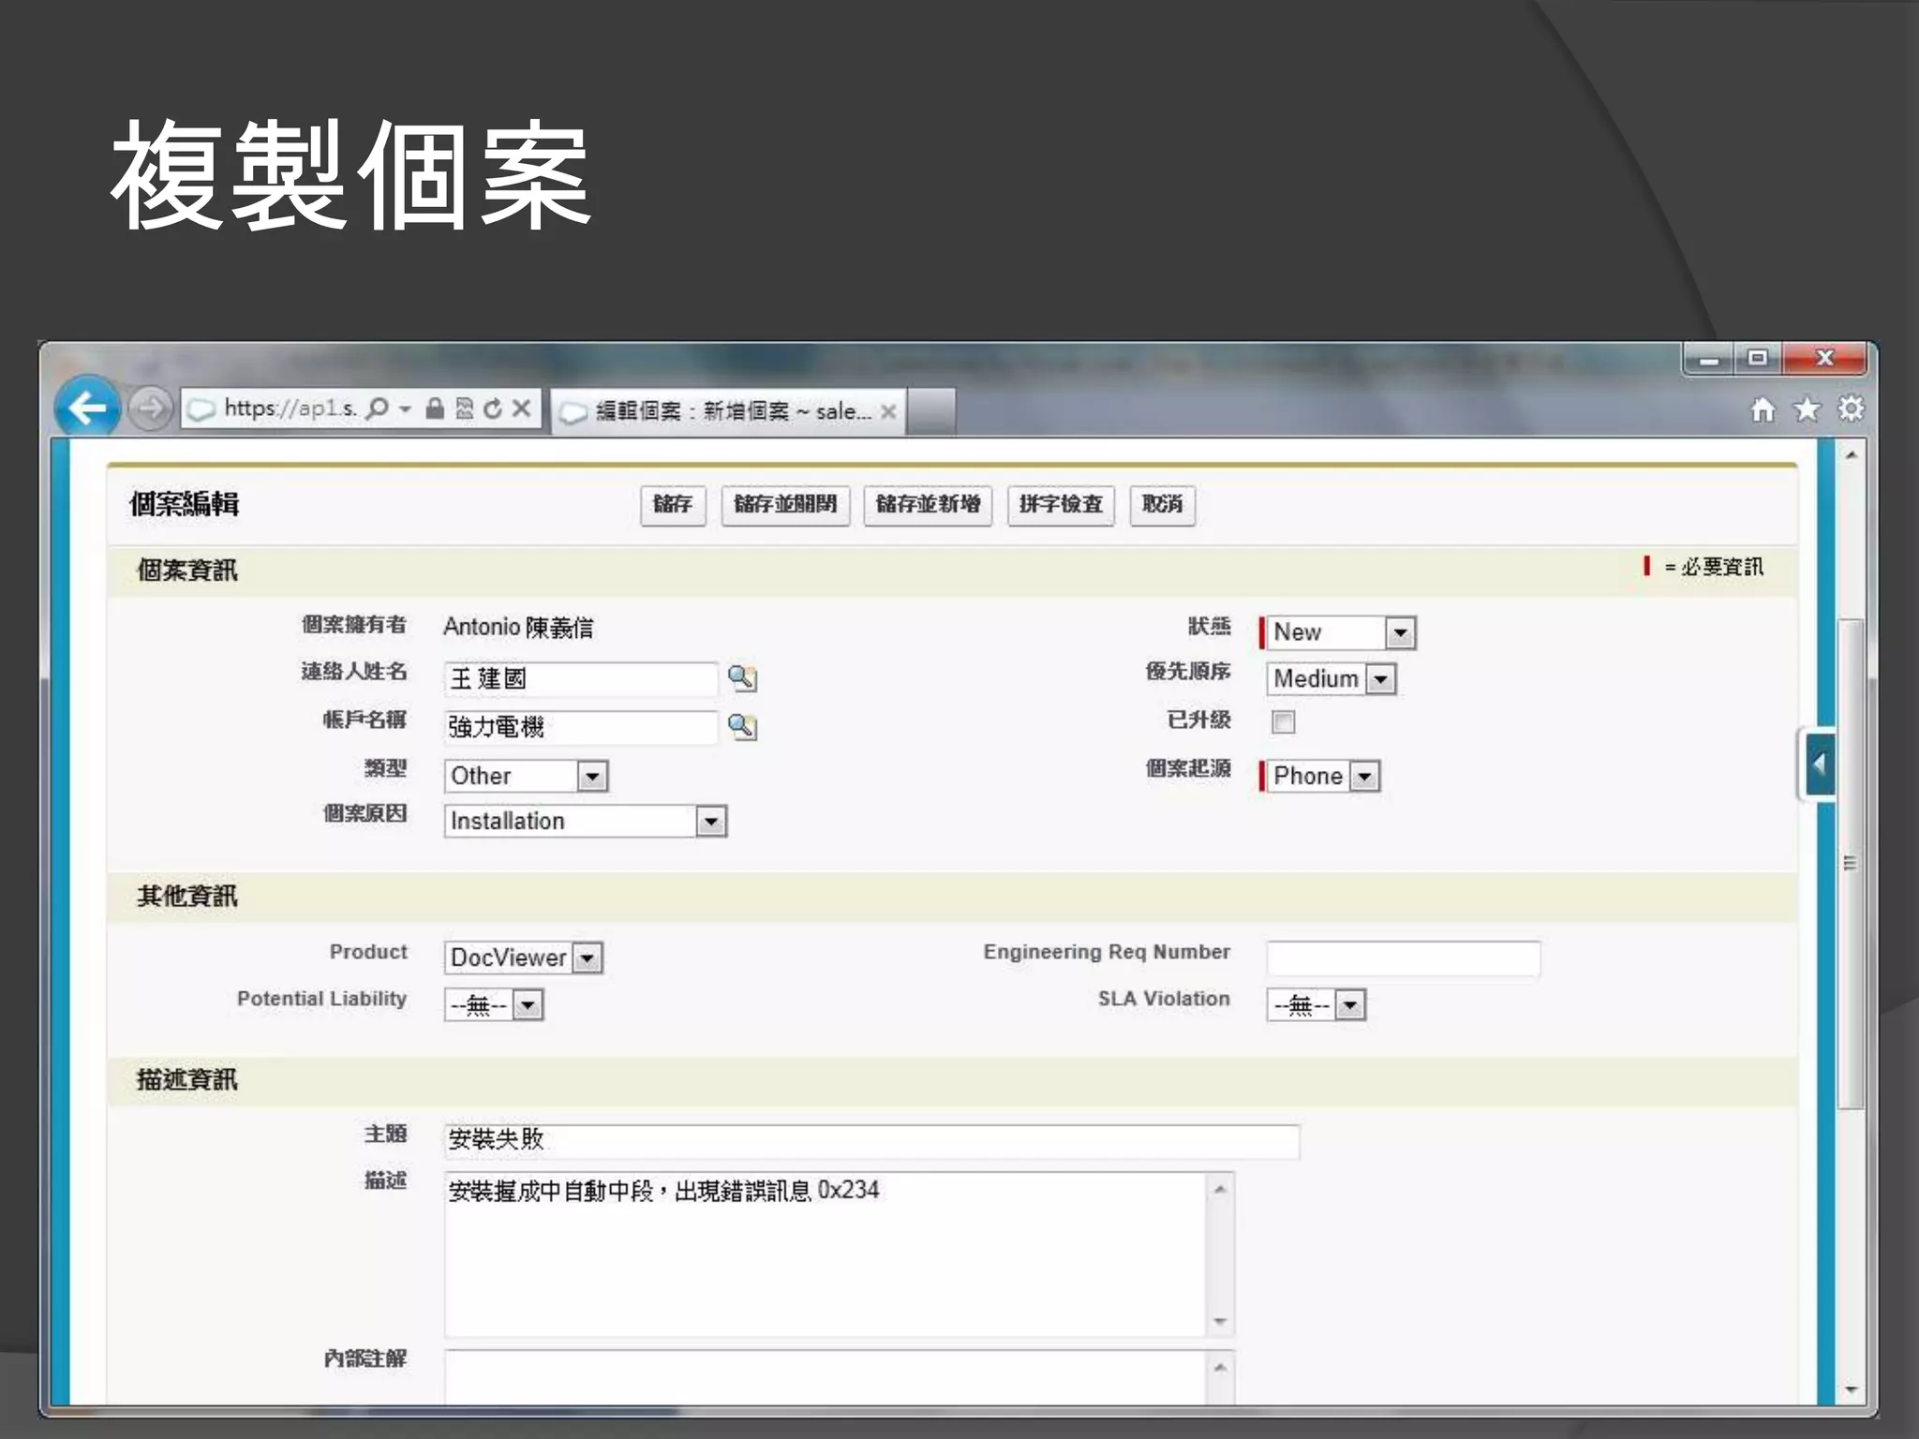
Task: Click the stop loading X in address bar
Action: click(522, 408)
